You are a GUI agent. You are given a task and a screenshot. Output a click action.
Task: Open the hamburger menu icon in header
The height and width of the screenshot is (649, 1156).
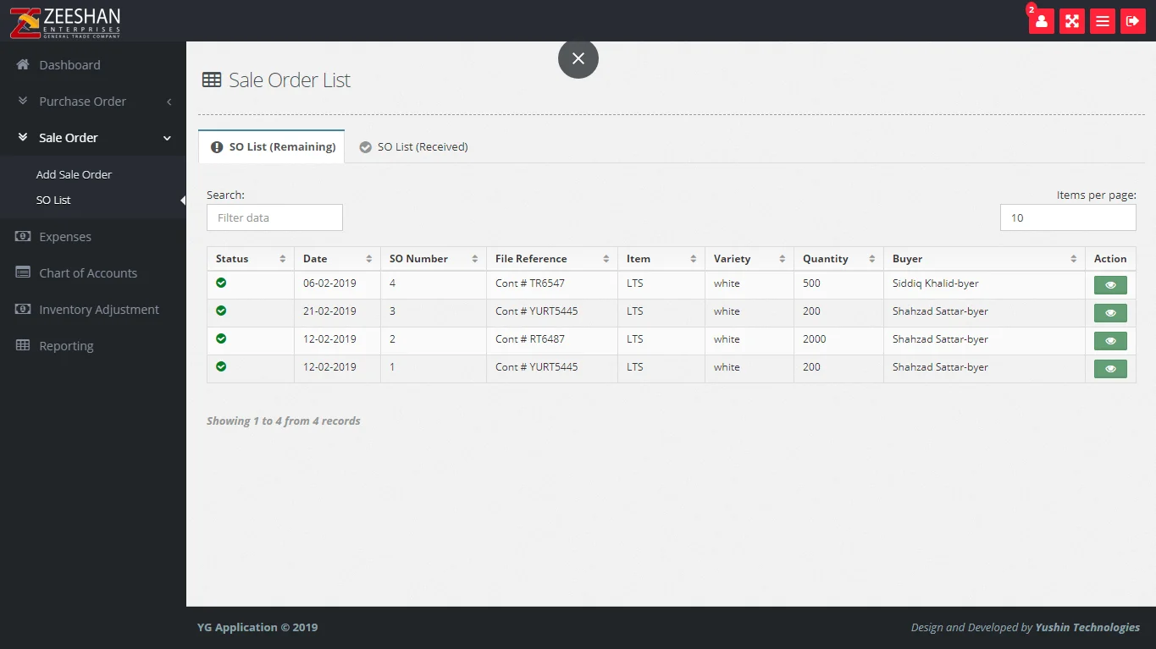(1102, 21)
